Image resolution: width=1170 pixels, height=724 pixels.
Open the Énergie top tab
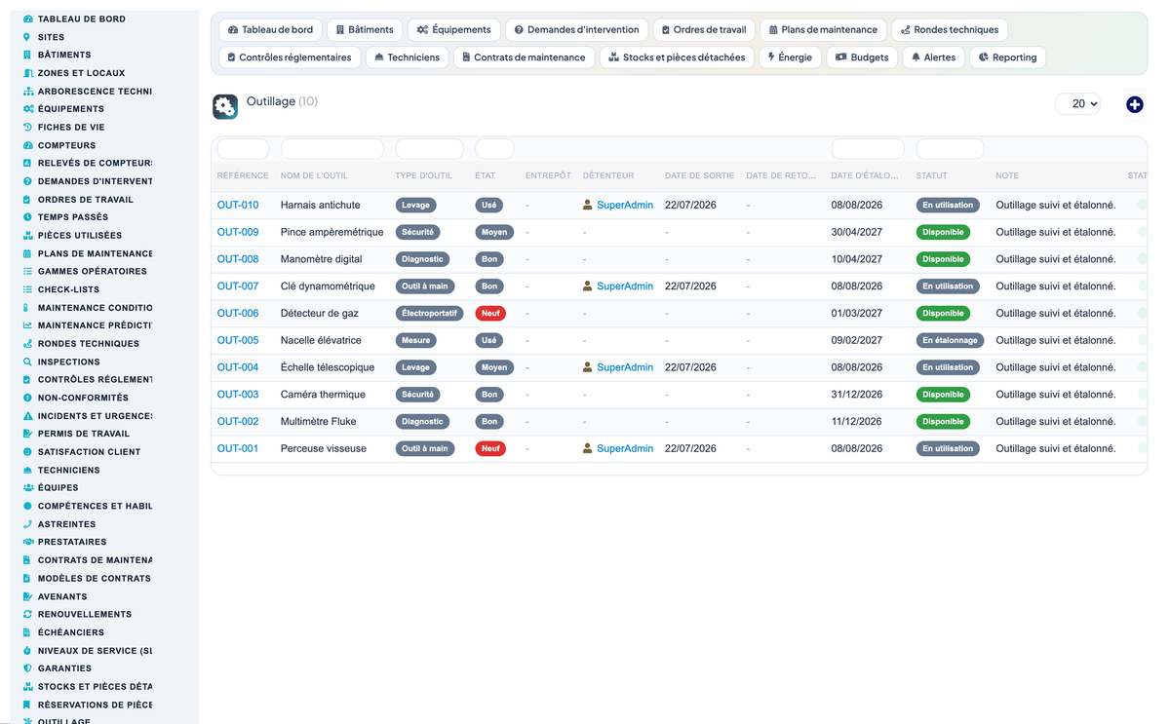(x=790, y=57)
